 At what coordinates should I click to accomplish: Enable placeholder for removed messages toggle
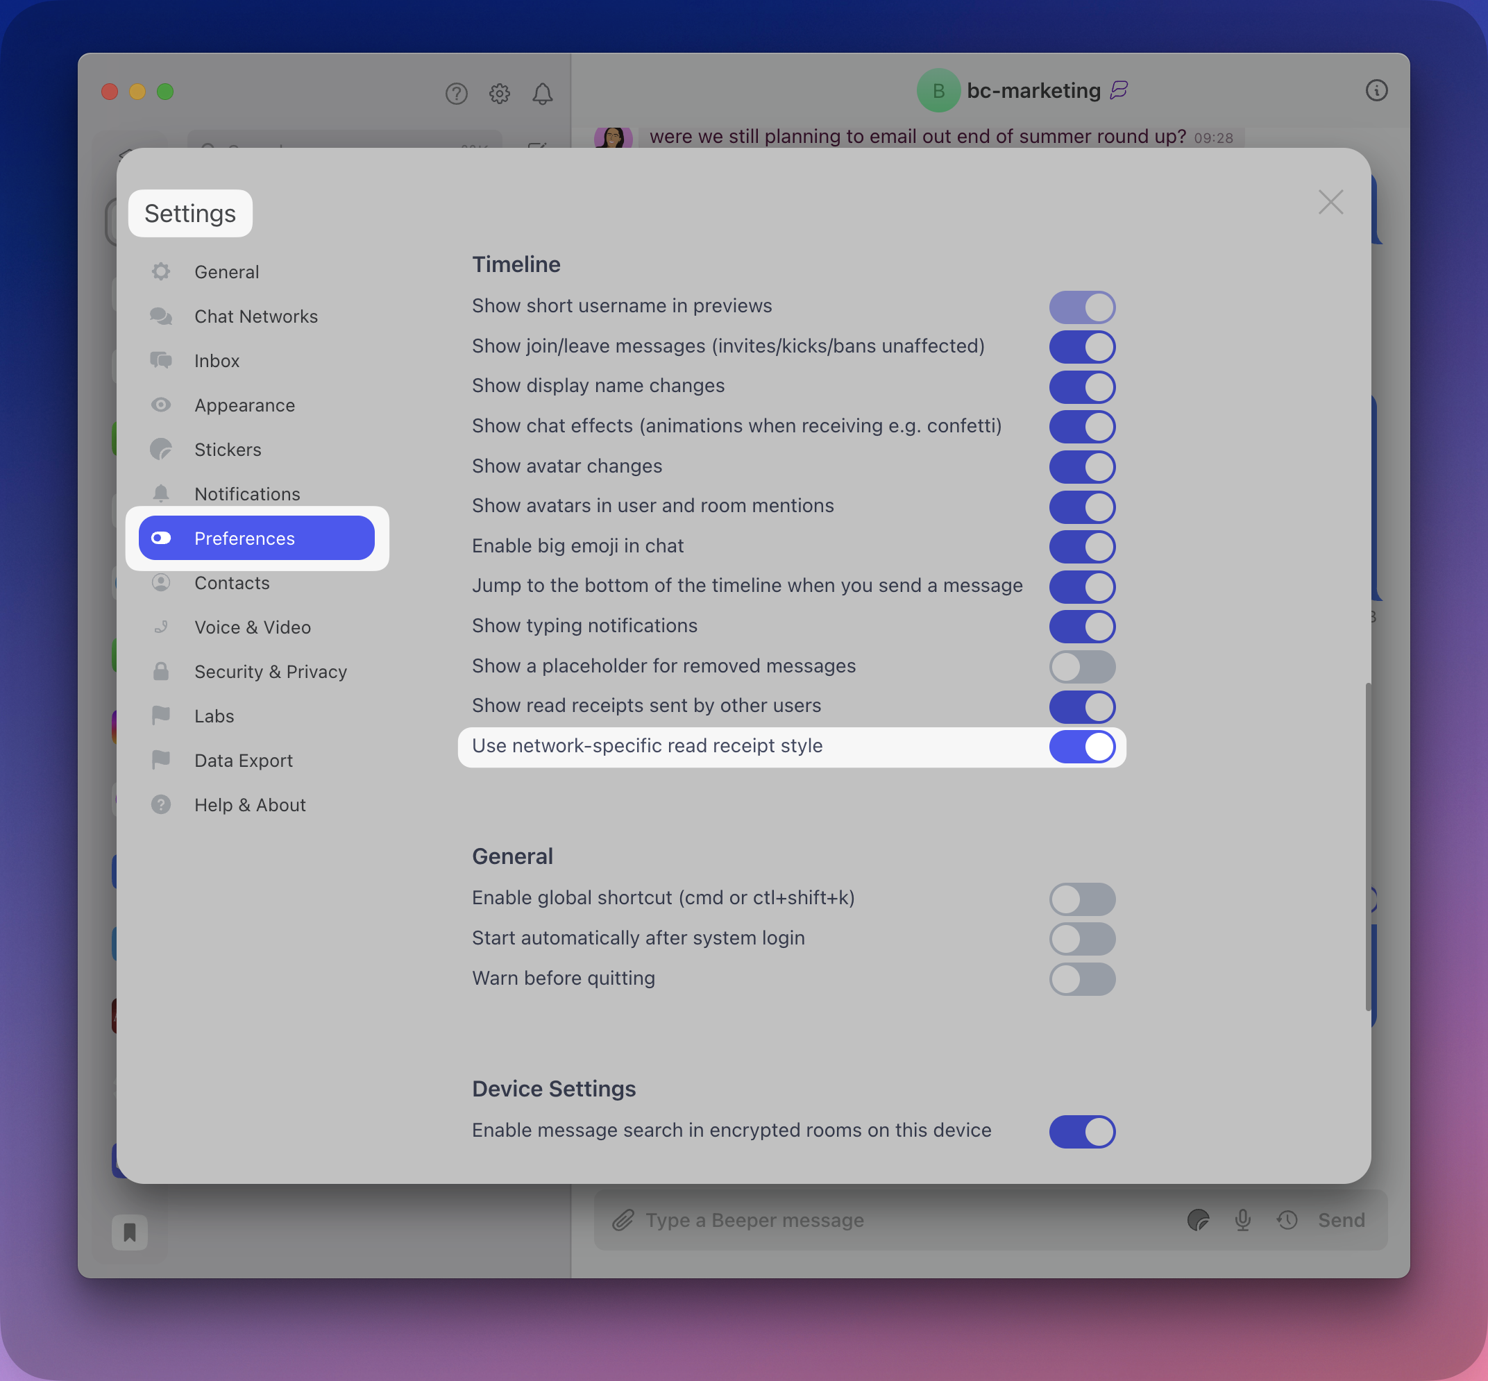click(1081, 667)
